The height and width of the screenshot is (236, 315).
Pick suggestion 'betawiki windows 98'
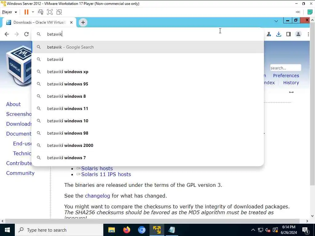click(x=148, y=133)
